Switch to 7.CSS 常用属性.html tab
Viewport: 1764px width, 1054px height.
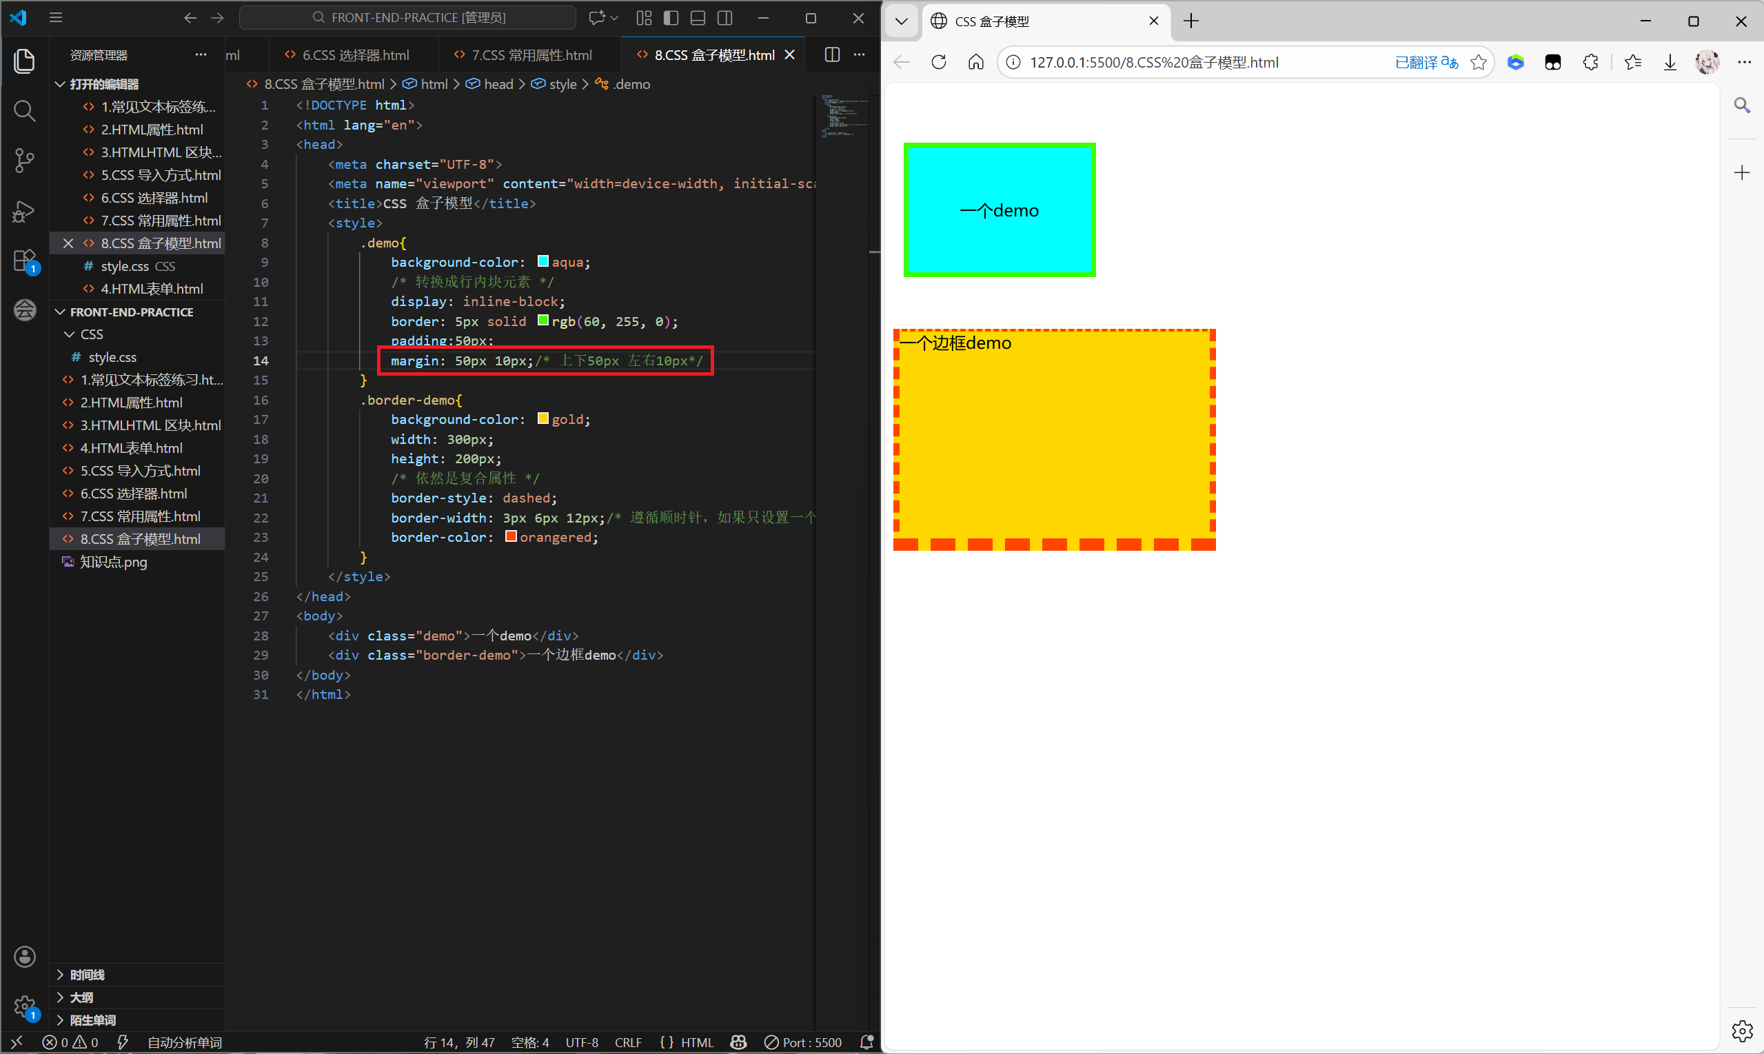click(531, 54)
